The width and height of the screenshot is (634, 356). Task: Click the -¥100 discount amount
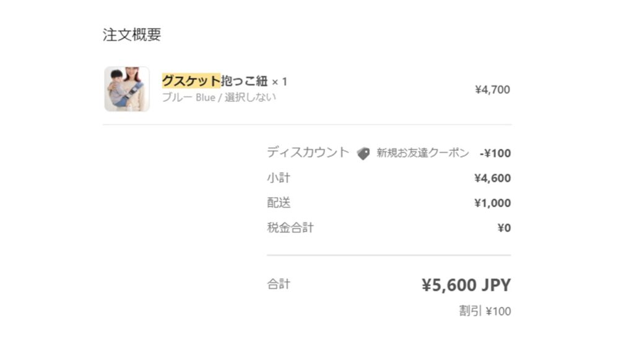click(495, 153)
